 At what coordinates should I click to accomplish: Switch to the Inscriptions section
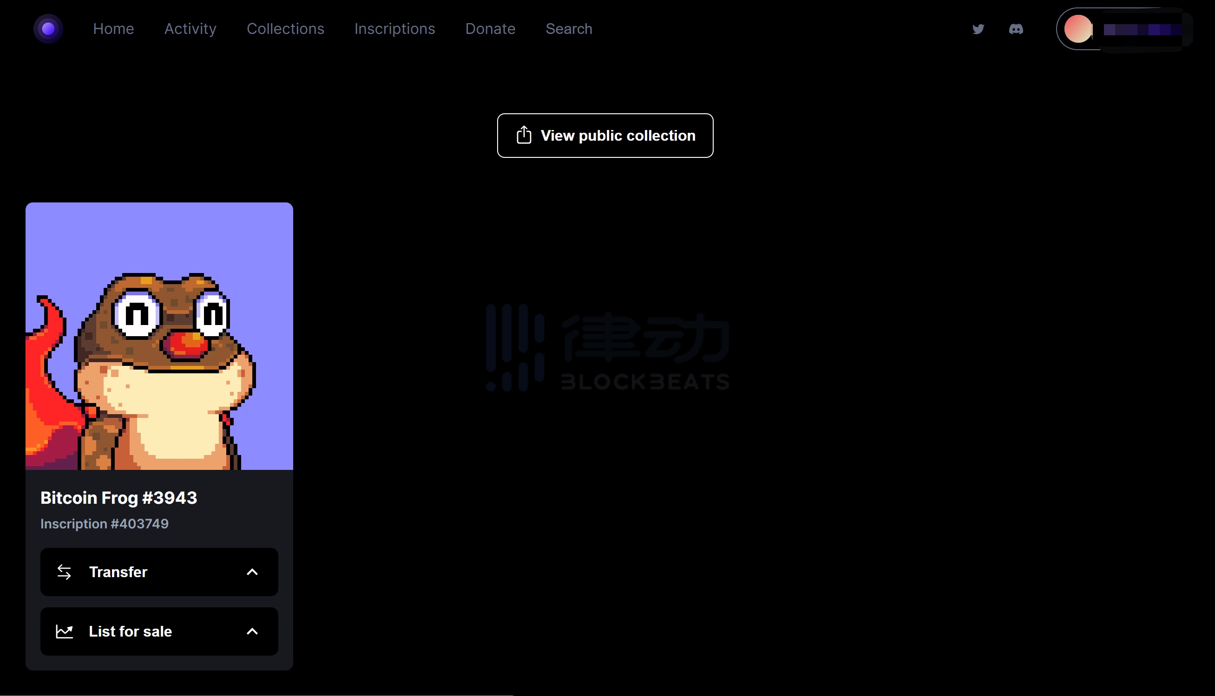coord(394,29)
